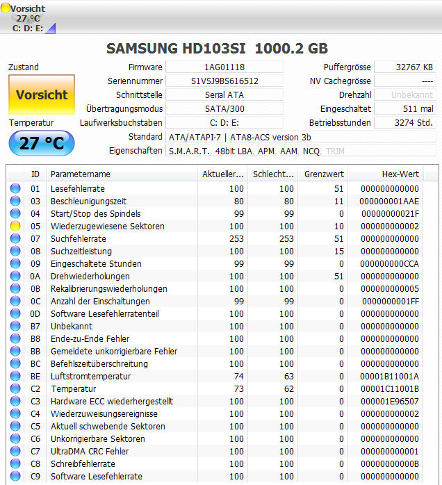The height and width of the screenshot is (485, 442).
Task: Click hex value 00000000000B of Schreibfehlerrate
Action: [x=390, y=463]
